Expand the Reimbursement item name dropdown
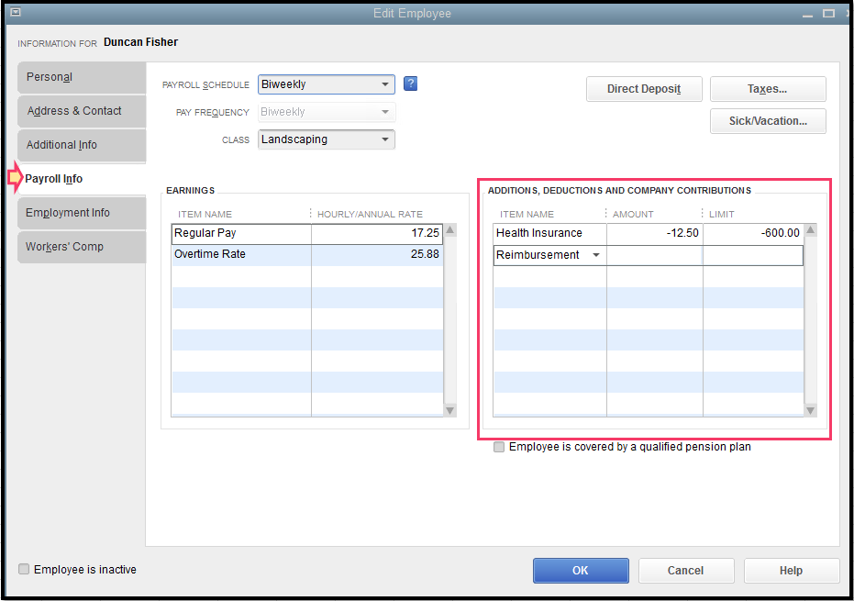Screen dimensions: 854x601 [596, 255]
